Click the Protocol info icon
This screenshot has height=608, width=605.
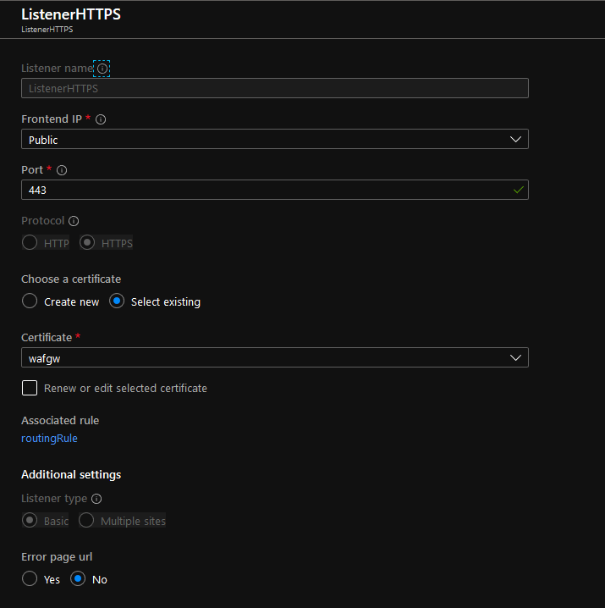click(x=74, y=221)
